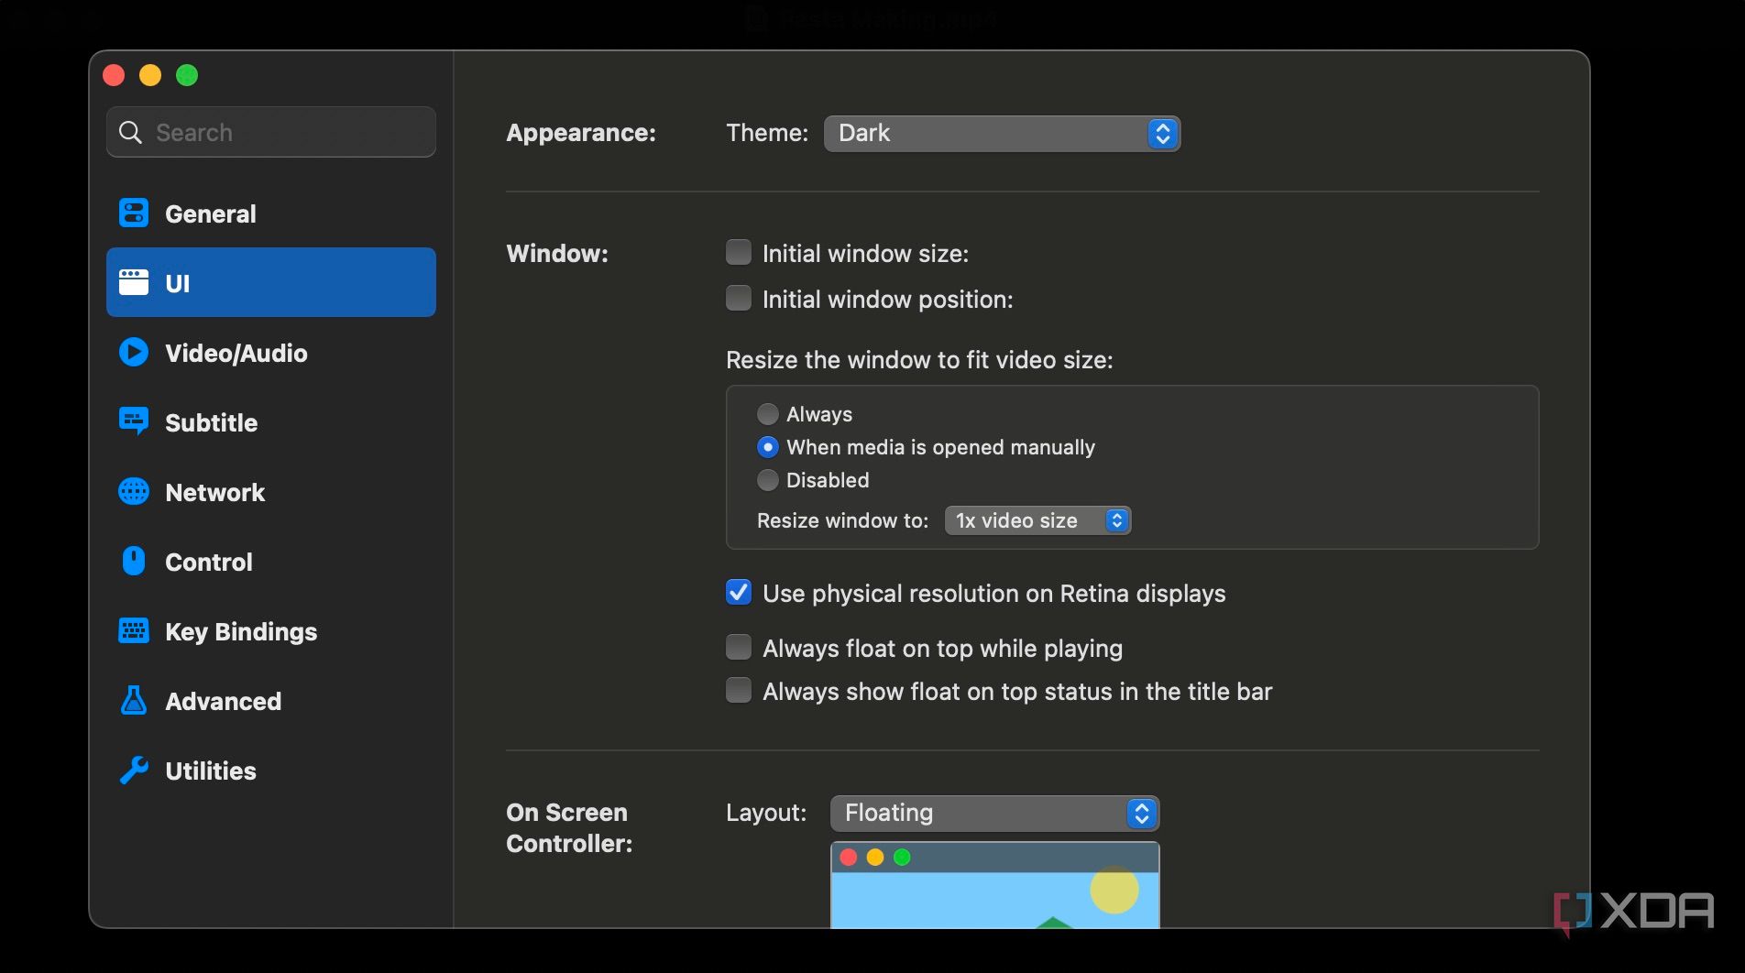Screen dimensions: 1745x973
Task: Select the Always resize radio button
Action: [768, 414]
